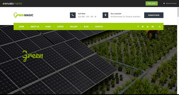179x95 pixels.
Task: Open the Behance social icon
Action: (153, 27)
